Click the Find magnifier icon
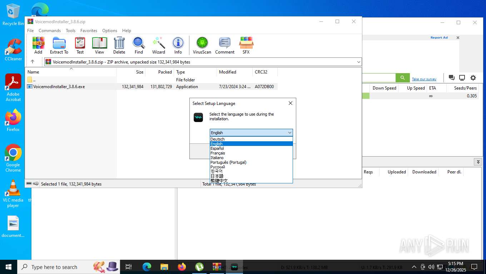 (x=139, y=45)
